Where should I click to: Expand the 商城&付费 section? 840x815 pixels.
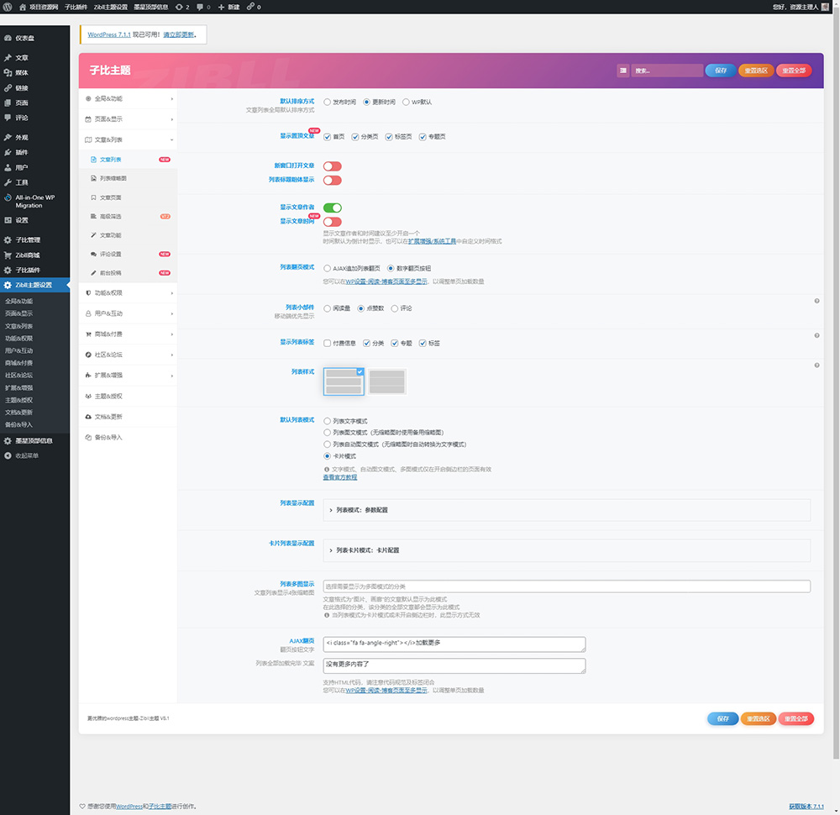[x=128, y=334]
